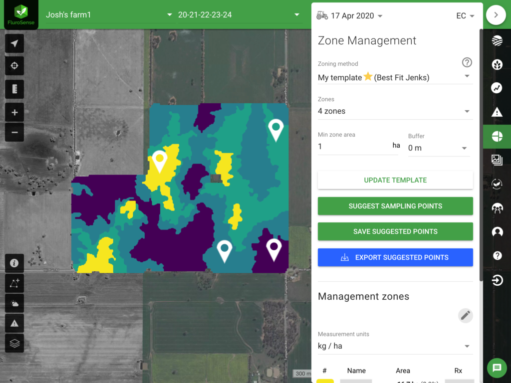Image resolution: width=511 pixels, height=383 pixels.
Task: Open the weather overlay icon on left toolbar
Action: pos(14,303)
